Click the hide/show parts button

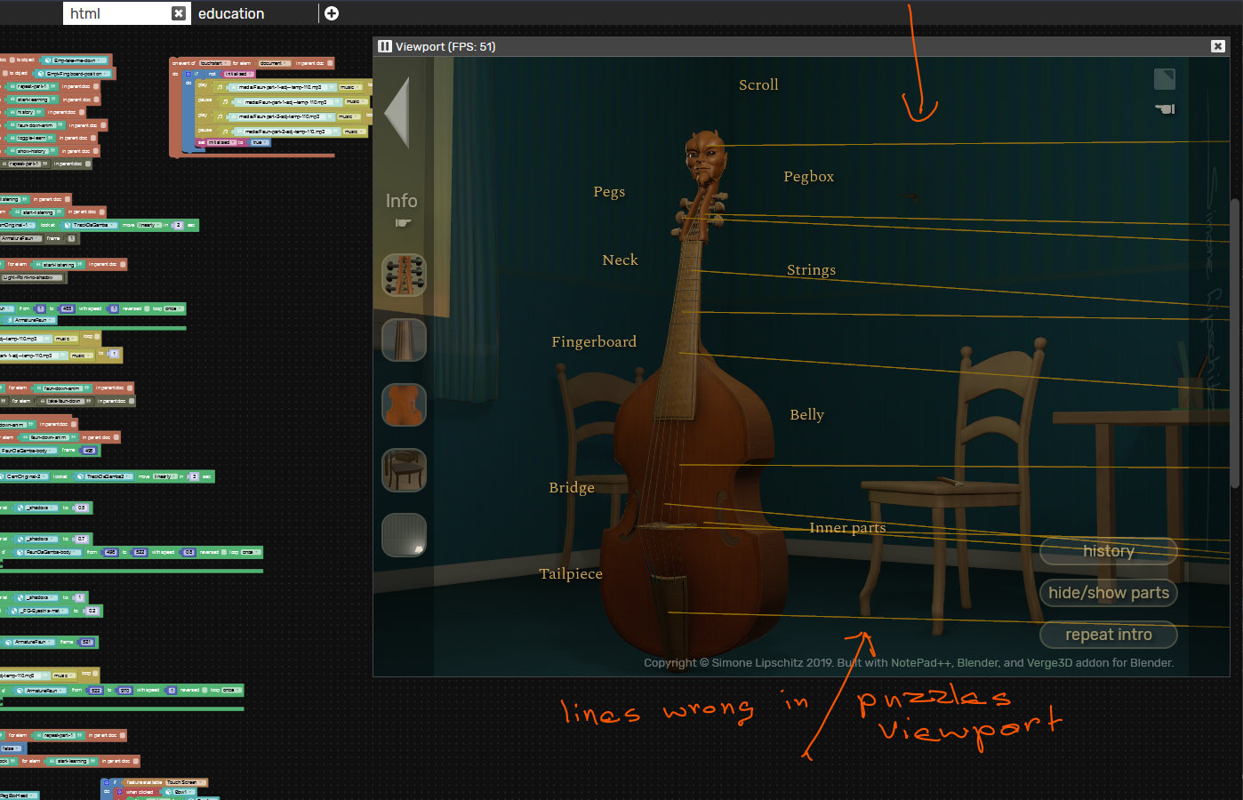1109,593
